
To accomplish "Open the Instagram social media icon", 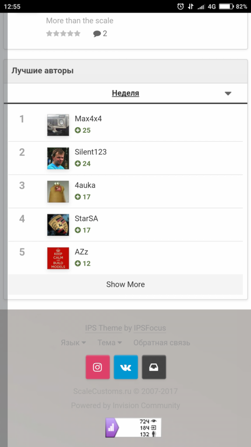I will coord(97,367).
